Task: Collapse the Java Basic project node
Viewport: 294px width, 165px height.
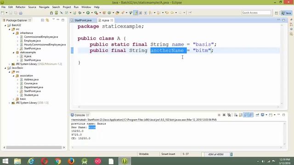Action: point(6,68)
